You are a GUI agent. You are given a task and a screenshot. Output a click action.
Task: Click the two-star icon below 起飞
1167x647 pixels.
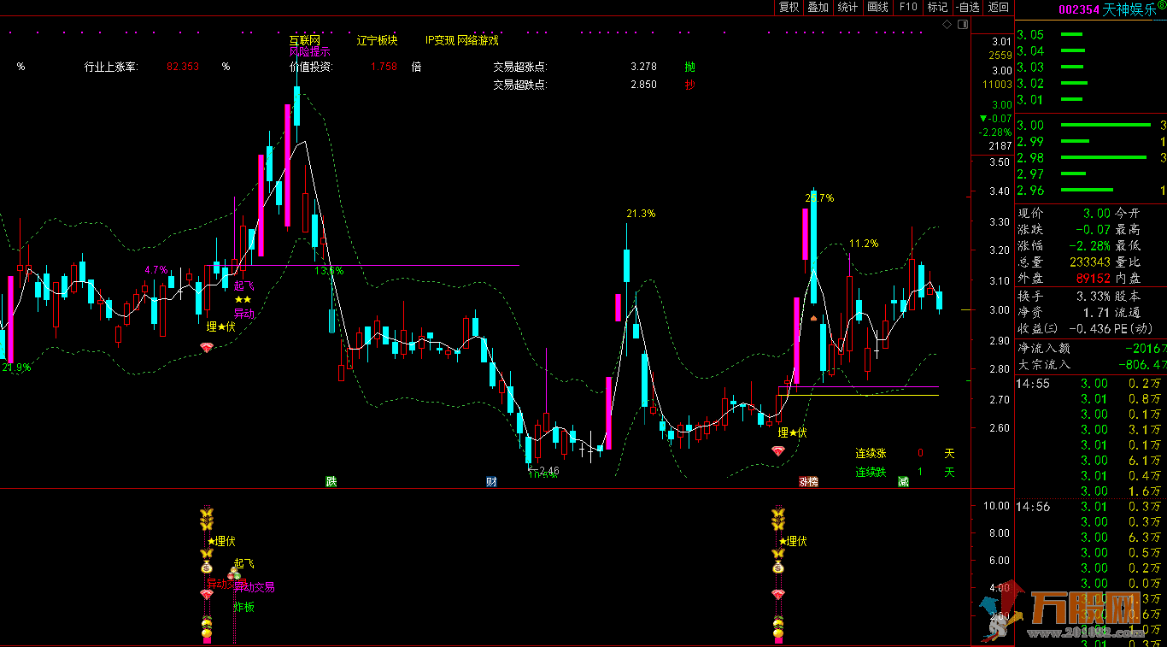[243, 300]
